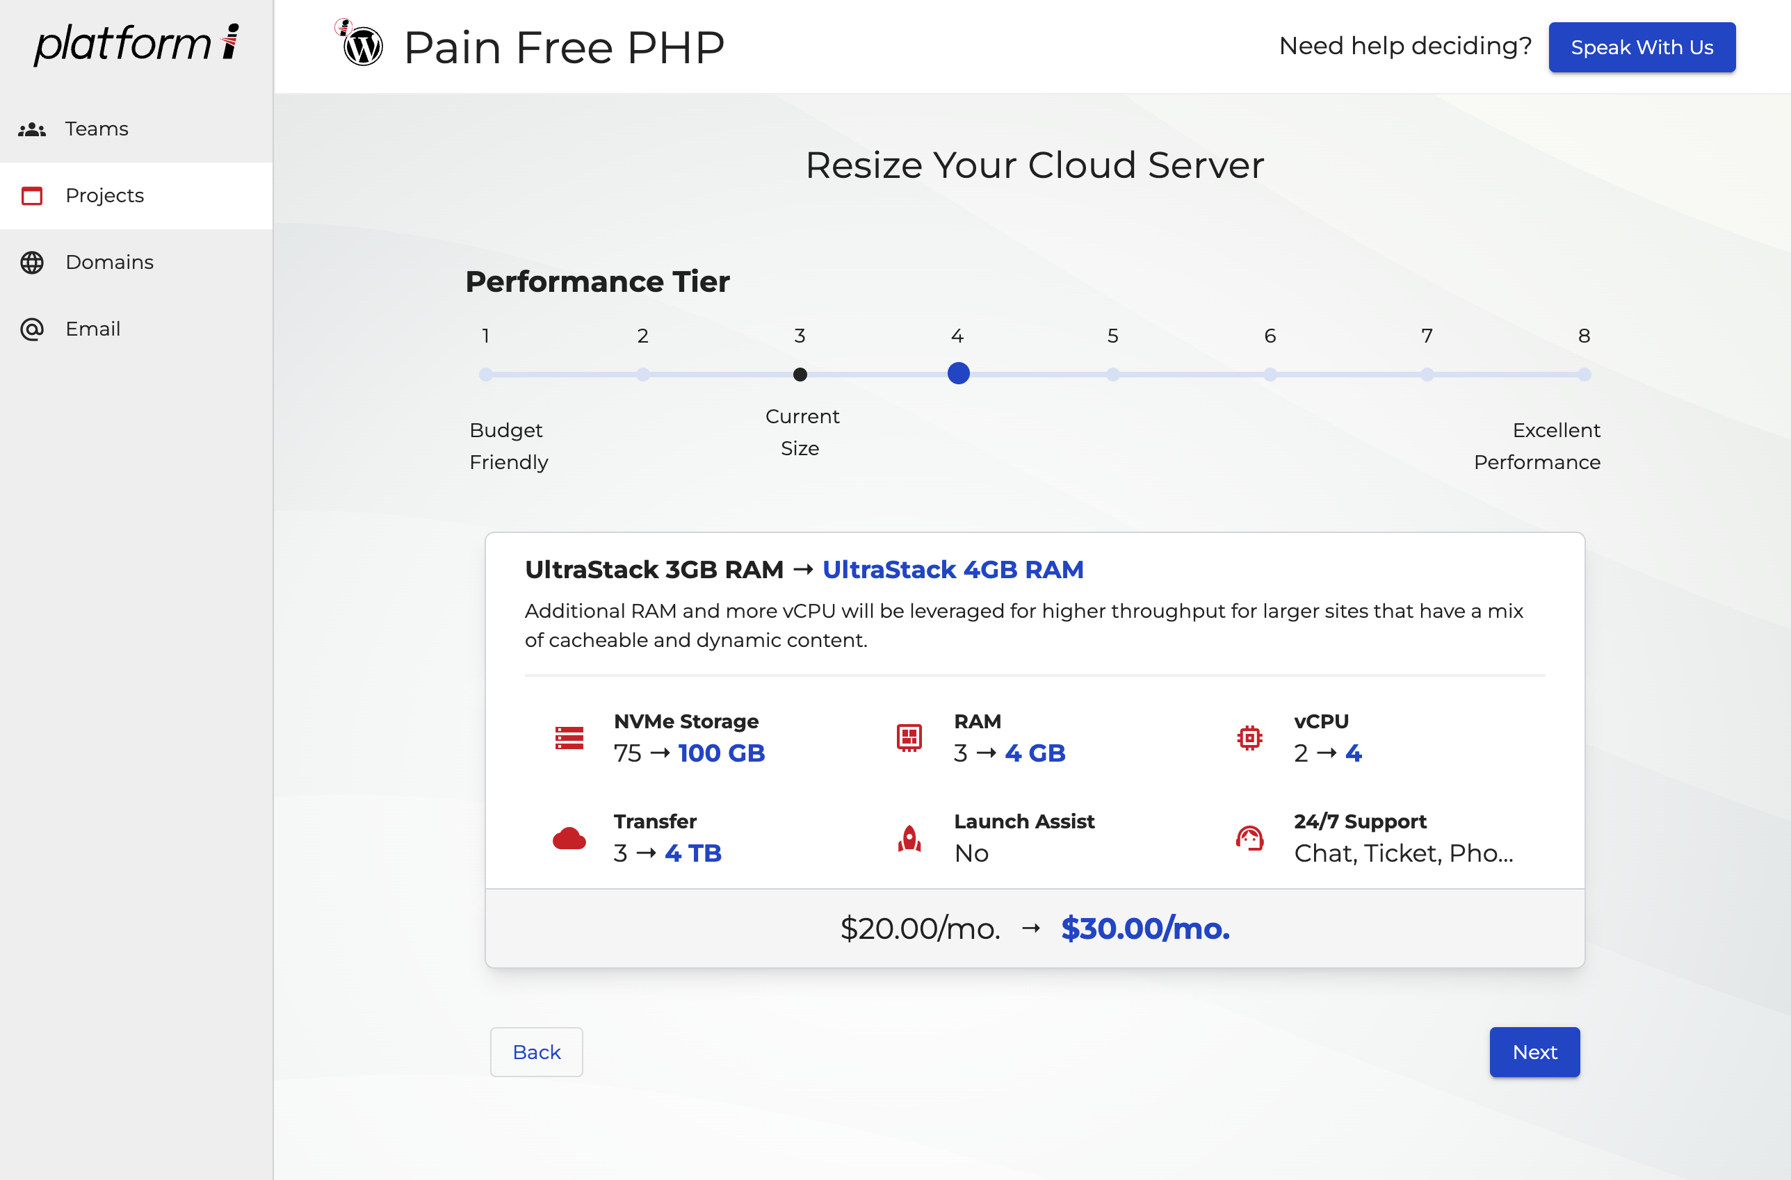Screen dimensions: 1791x1180
Task: Open the Domains menu item
Action: point(109,263)
